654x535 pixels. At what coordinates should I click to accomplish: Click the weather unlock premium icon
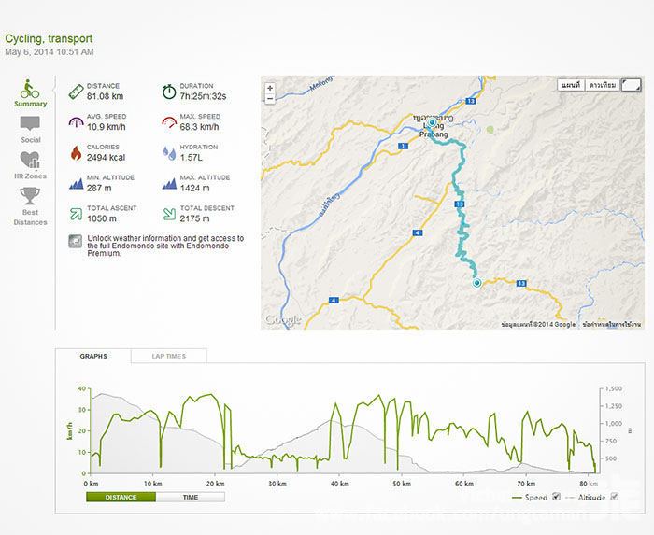[x=76, y=241]
